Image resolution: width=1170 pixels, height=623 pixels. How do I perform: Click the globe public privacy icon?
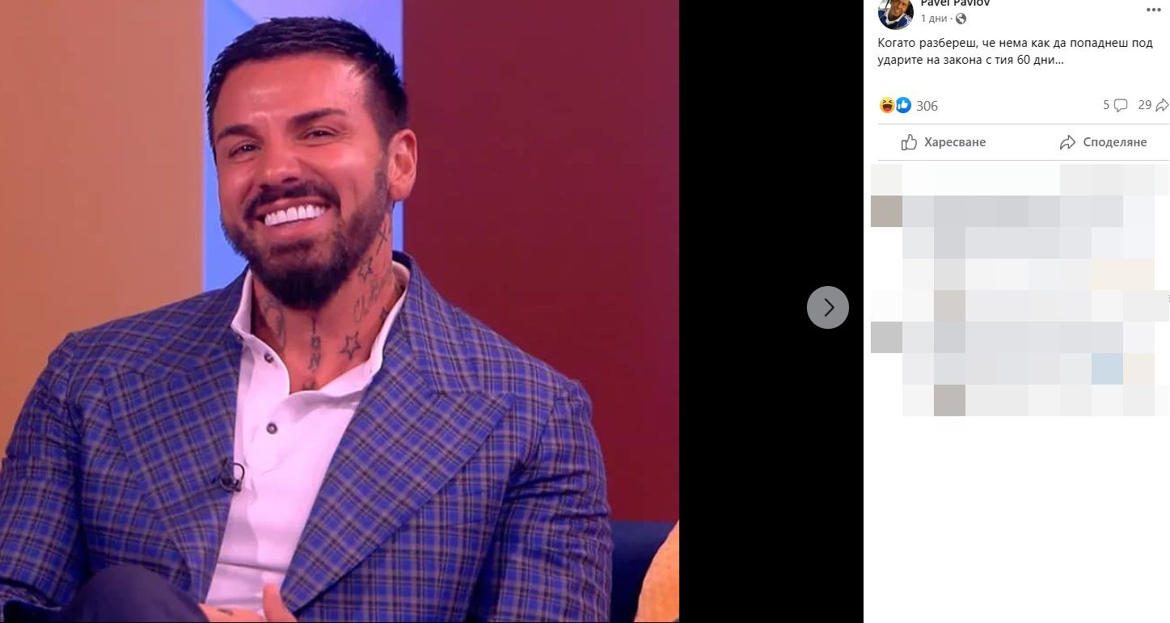coord(960,19)
